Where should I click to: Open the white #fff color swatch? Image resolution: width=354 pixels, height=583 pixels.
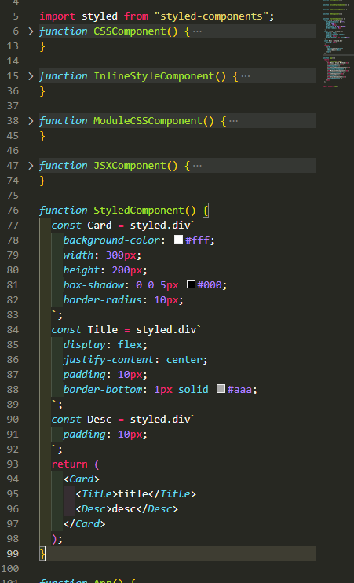click(x=178, y=240)
